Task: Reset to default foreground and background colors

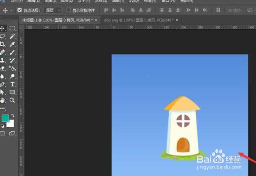Action: coord(3,126)
